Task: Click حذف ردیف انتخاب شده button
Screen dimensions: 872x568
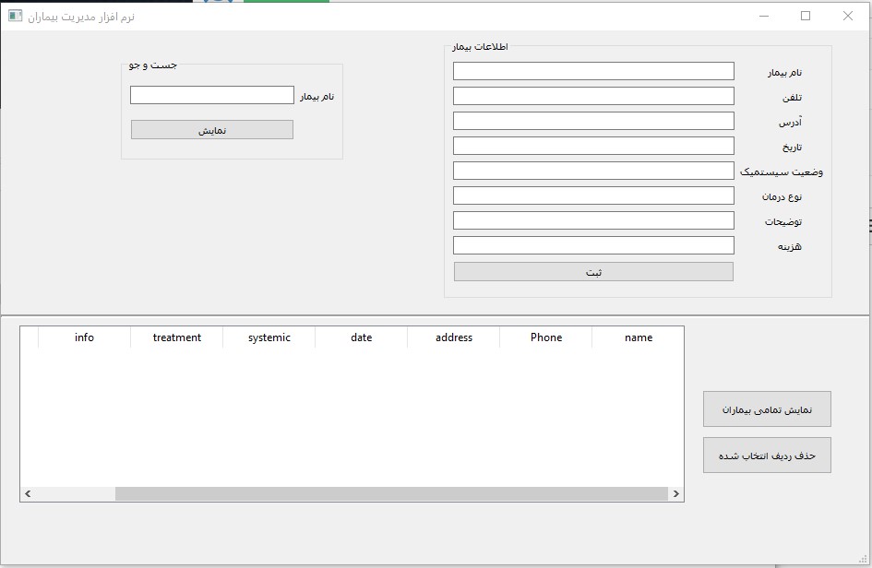Action: (767, 456)
